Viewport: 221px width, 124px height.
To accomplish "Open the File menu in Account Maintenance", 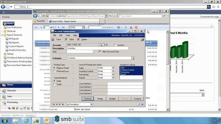I will pos(55,35).
